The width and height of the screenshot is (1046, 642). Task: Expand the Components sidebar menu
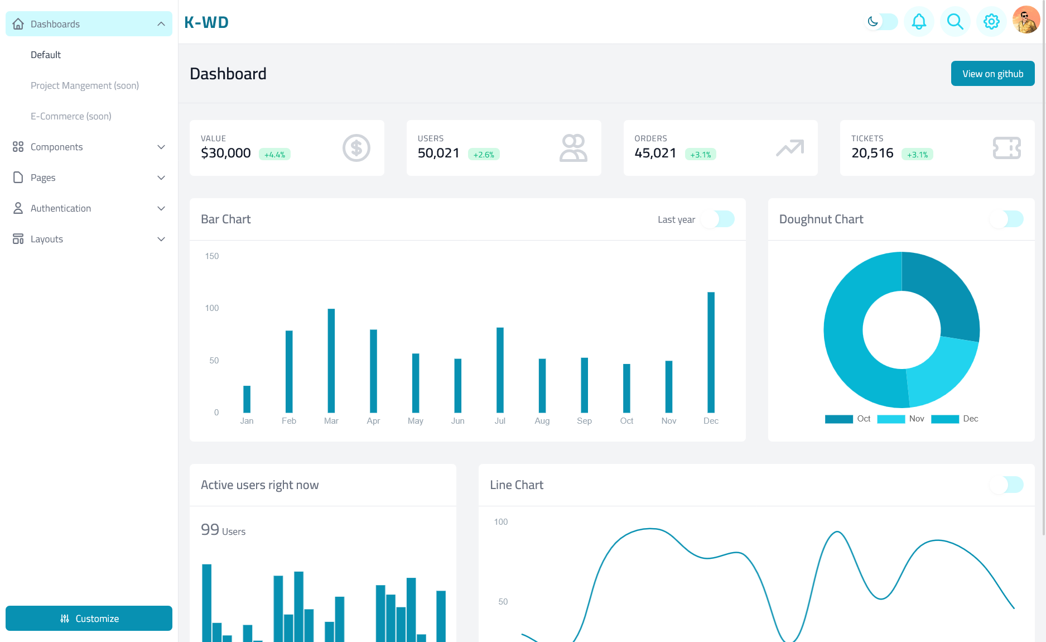(89, 147)
